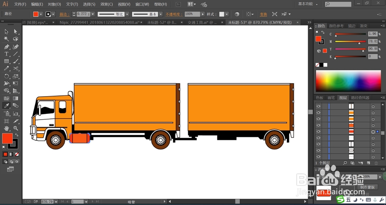The width and height of the screenshot is (386, 205).
Task: Select the Magic Wand tool
Action: point(7,39)
